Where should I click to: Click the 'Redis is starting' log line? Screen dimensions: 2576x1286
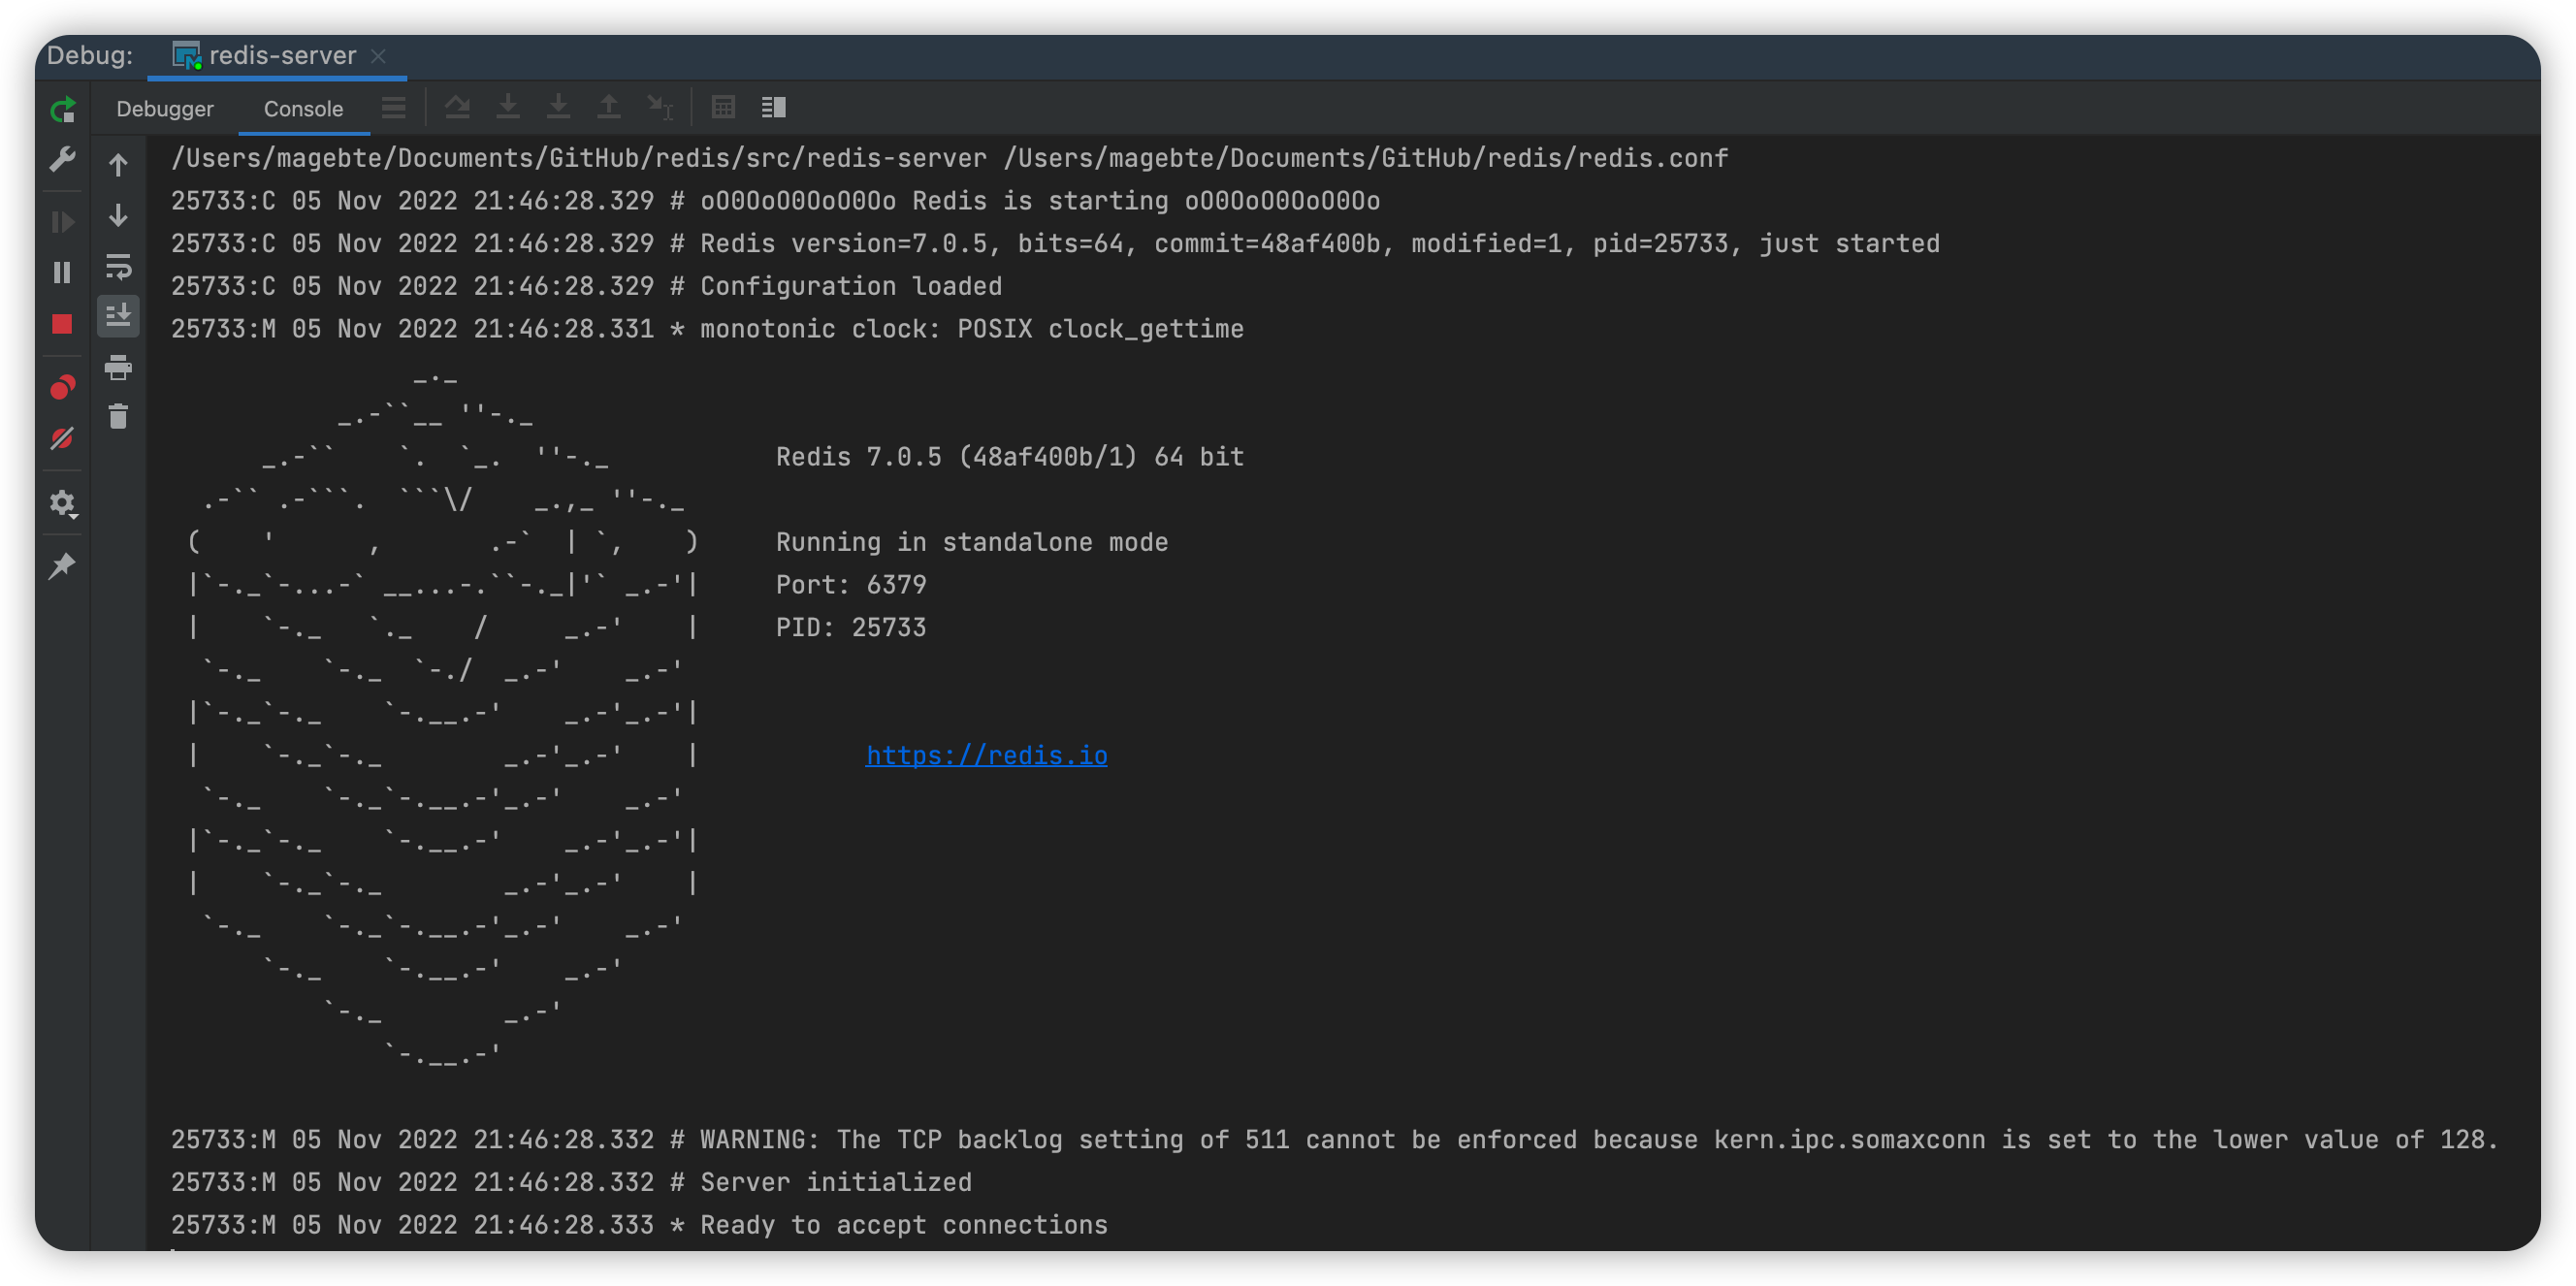pos(775,201)
